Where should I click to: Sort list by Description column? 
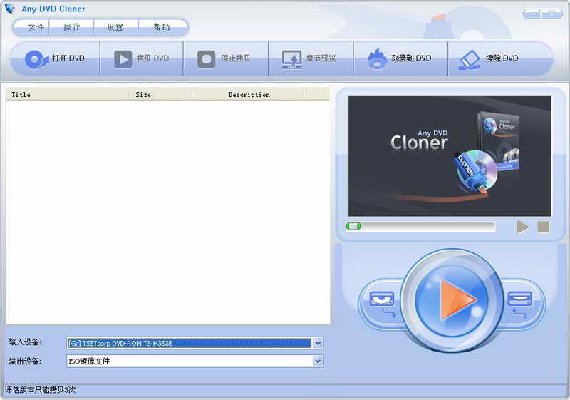click(x=248, y=95)
